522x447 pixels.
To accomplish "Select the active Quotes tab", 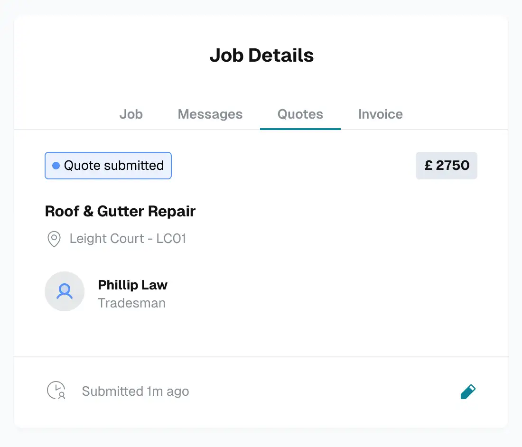I will point(300,114).
